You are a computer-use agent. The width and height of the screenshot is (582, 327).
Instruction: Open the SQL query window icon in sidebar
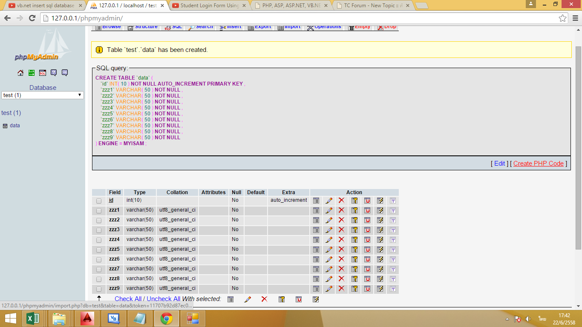(x=43, y=73)
